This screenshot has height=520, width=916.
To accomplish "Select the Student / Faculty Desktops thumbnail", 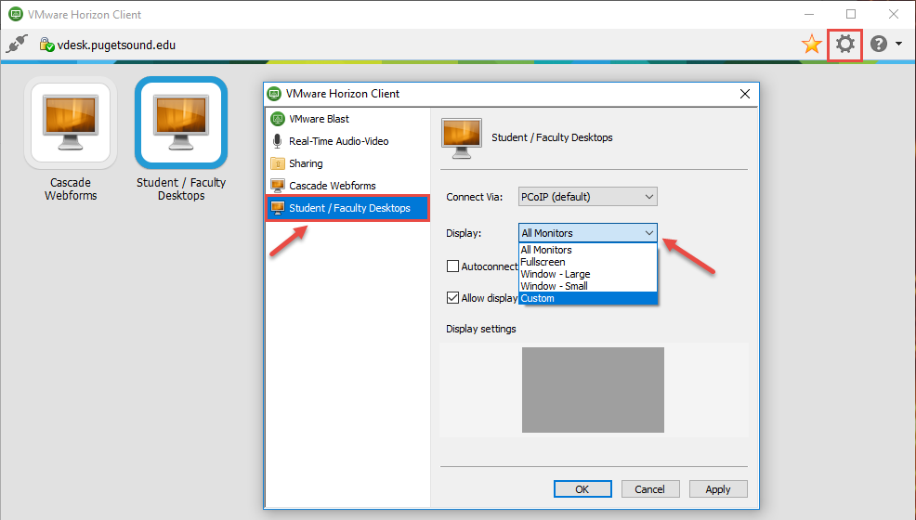I will (x=181, y=123).
